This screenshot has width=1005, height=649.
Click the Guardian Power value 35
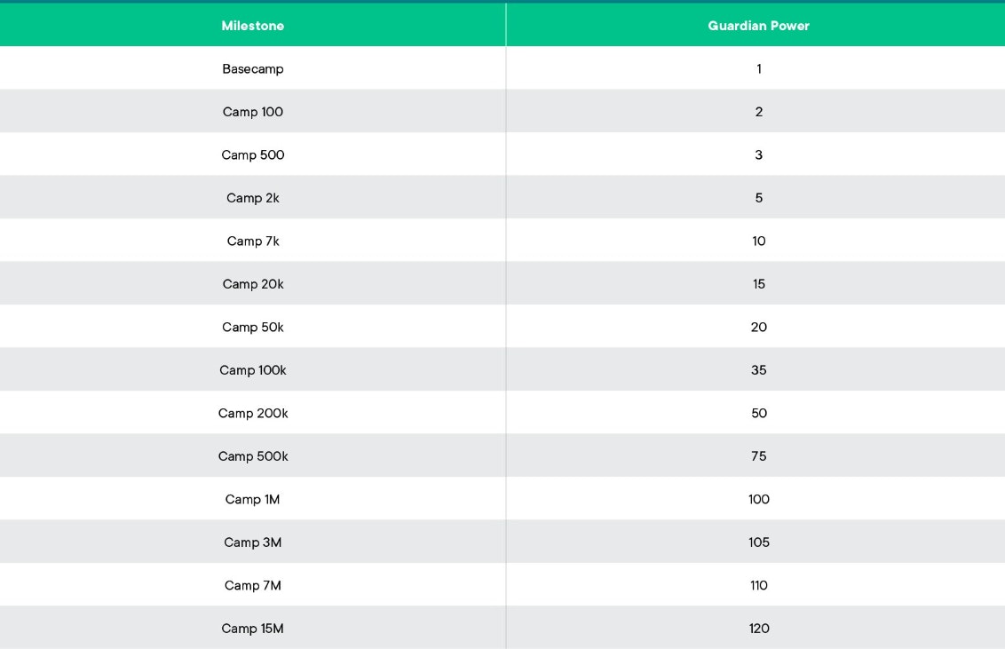point(758,370)
